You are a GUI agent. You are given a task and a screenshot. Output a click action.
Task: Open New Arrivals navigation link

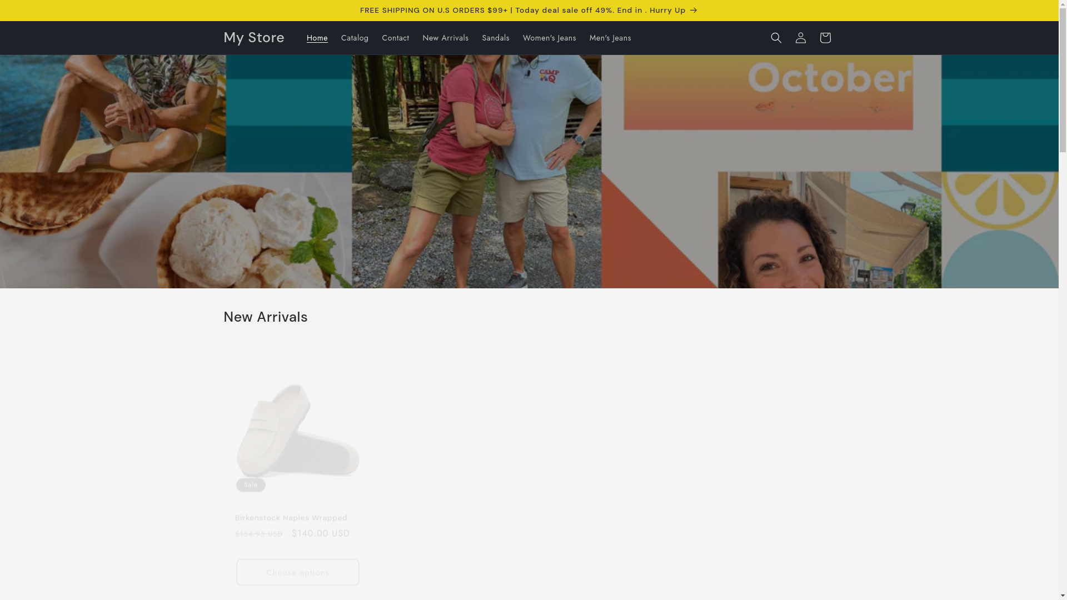(x=445, y=38)
